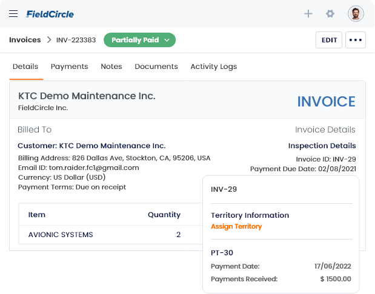Image resolution: width=375 pixels, height=294 pixels.
Task: Click the Assign Territory link
Action: (236, 226)
